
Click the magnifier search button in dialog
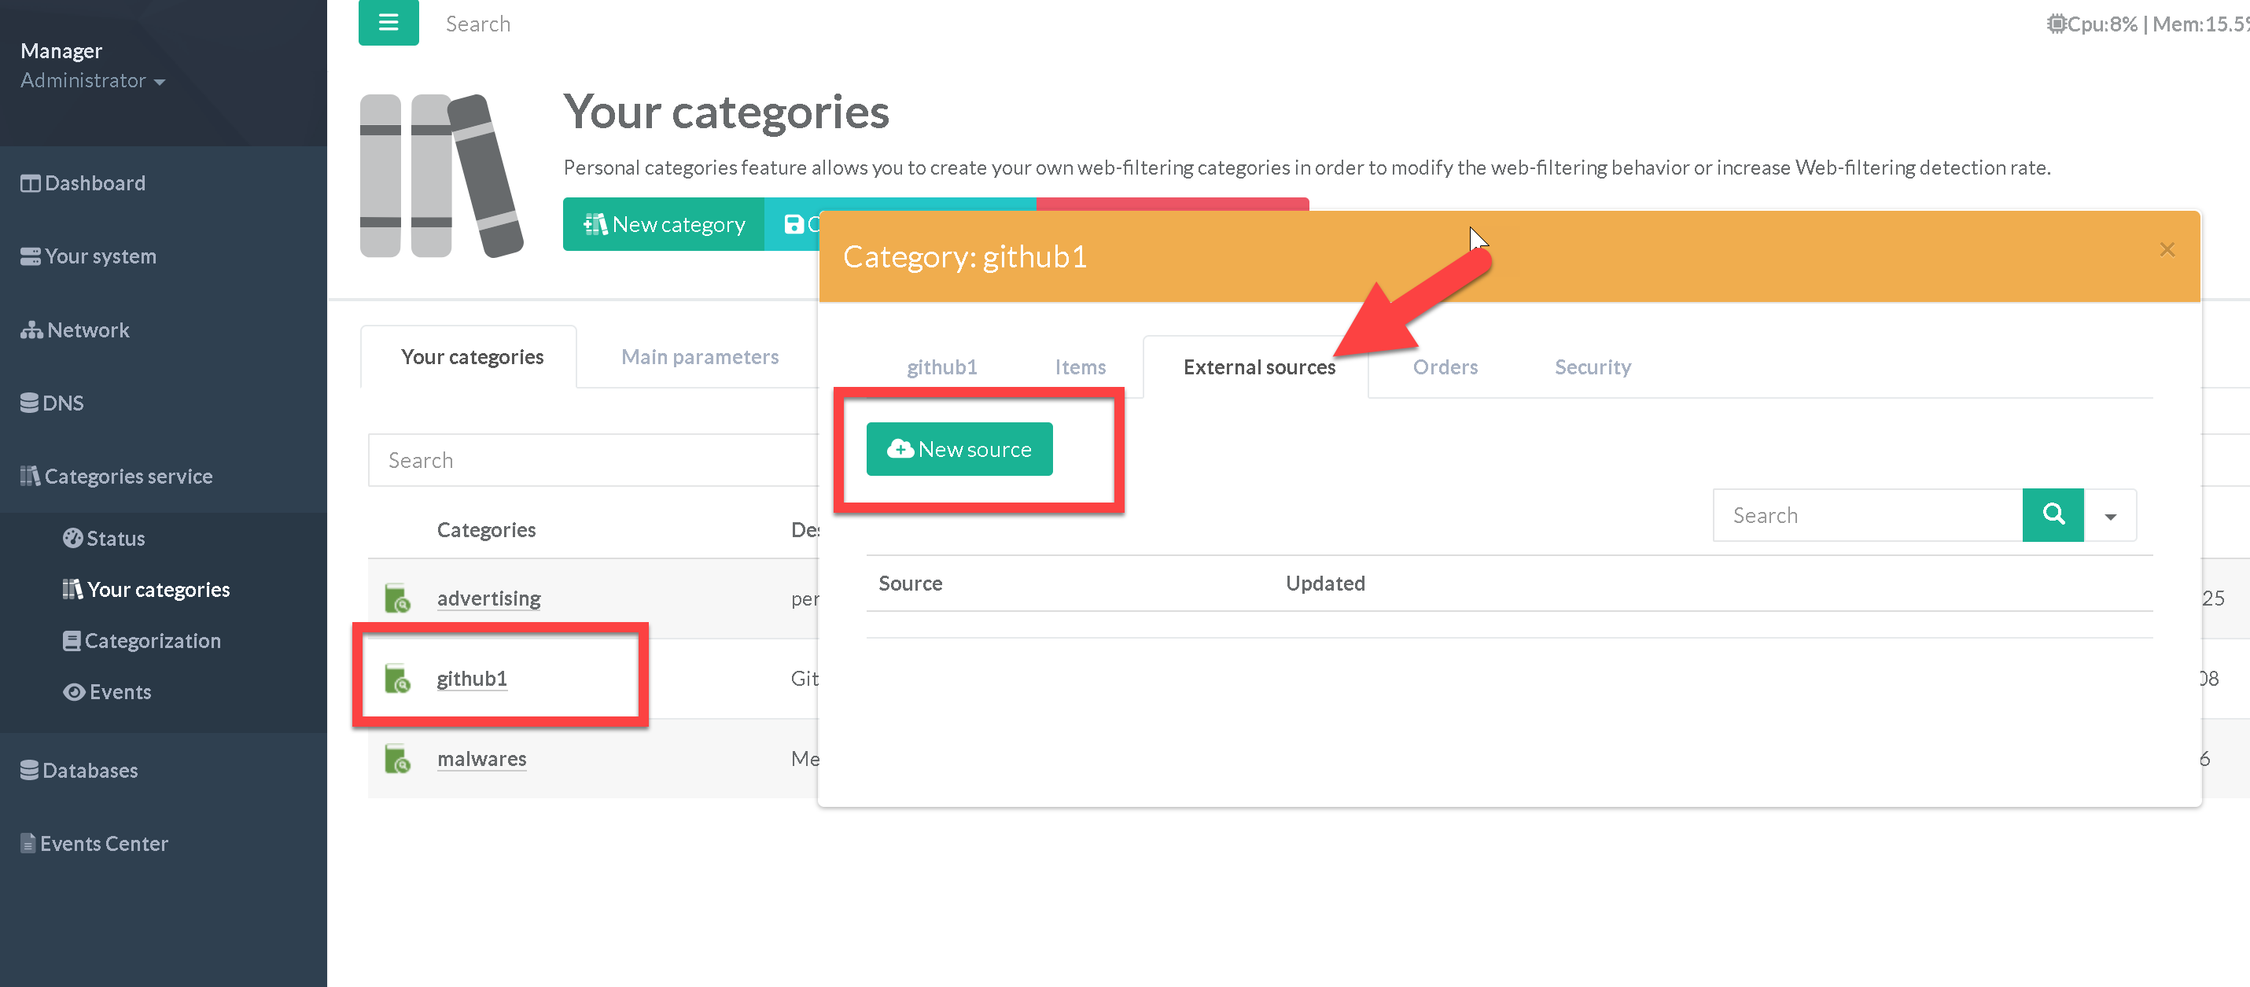click(x=2053, y=514)
